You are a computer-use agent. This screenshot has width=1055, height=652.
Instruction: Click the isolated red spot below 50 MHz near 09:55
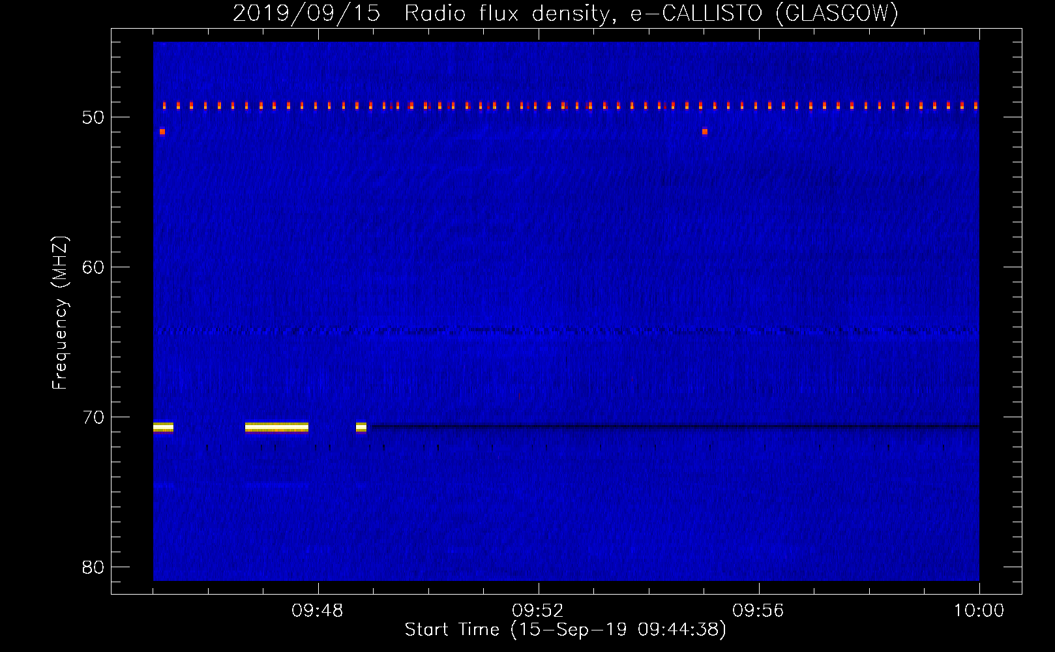point(705,132)
